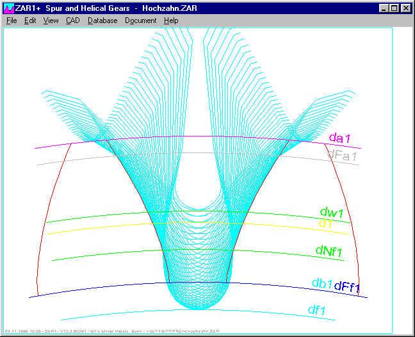Screen dimensions: 415x337
Task: Open the Document menu
Action: pos(140,21)
